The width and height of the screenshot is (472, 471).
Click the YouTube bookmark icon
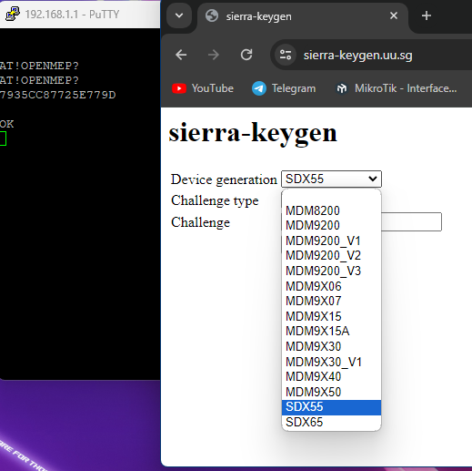tap(179, 88)
